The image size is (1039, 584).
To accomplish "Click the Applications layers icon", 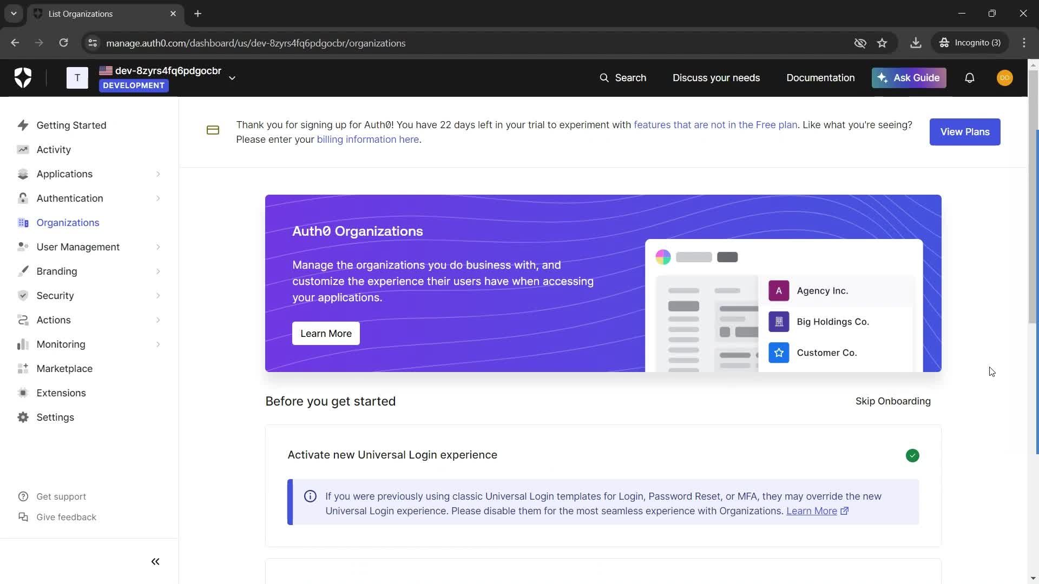I will [23, 174].
